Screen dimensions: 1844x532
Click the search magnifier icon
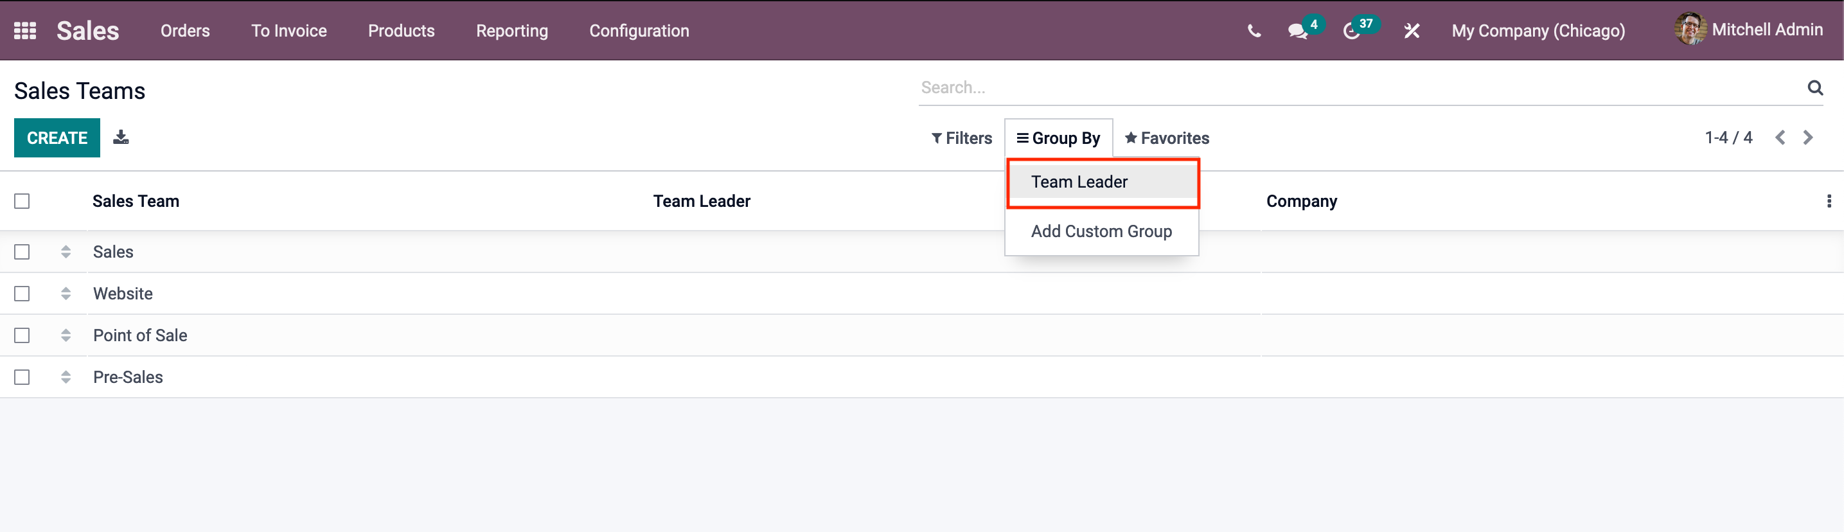(x=1815, y=87)
